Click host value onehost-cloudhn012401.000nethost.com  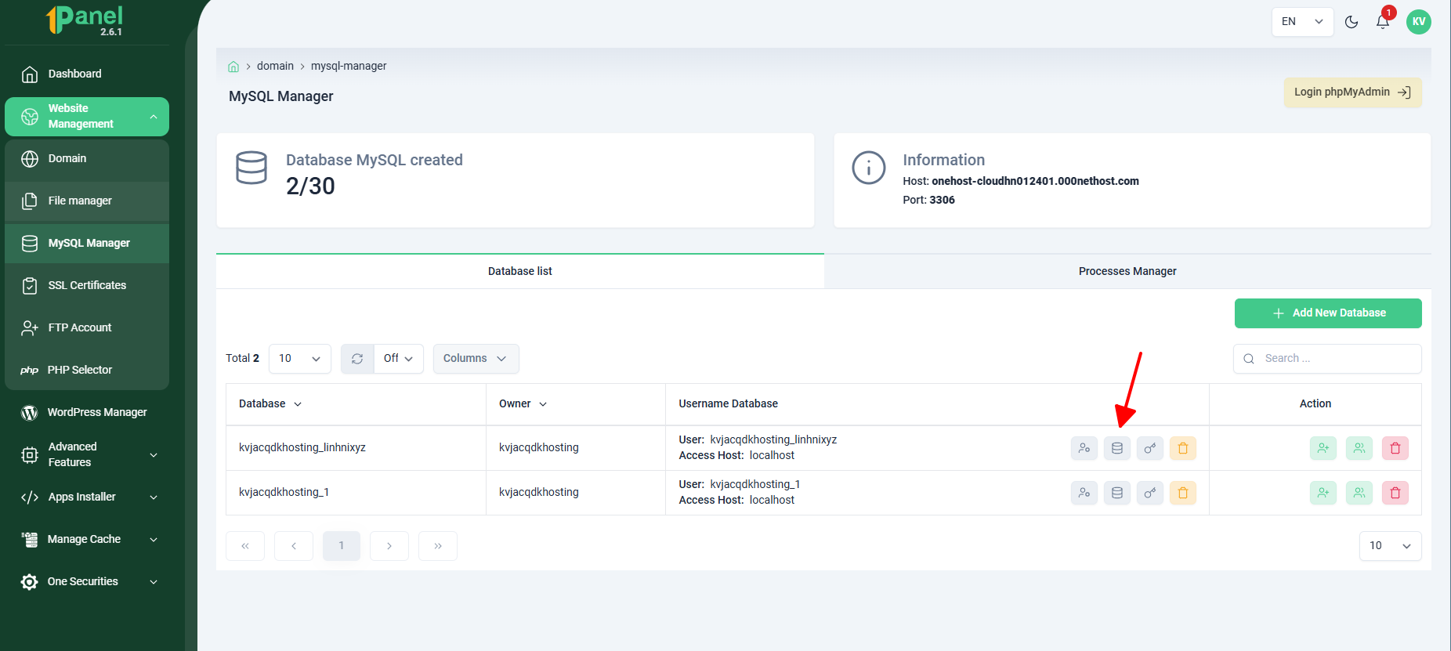pos(1035,181)
